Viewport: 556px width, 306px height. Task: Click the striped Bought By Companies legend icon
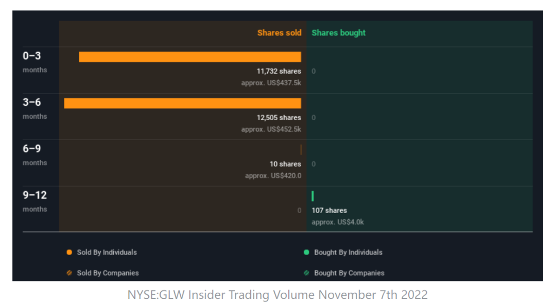tap(307, 273)
